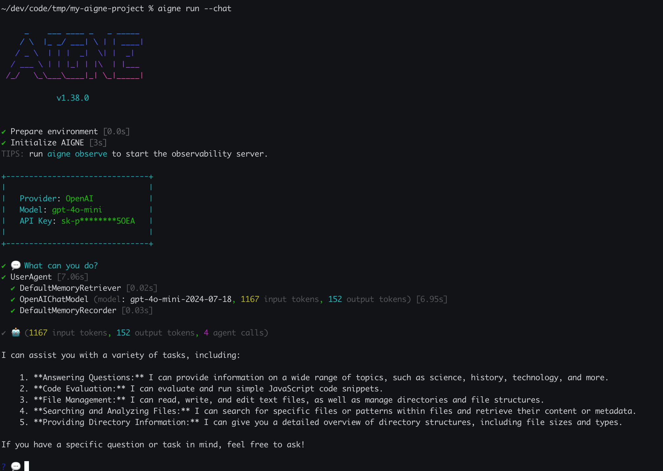The height and width of the screenshot is (471, 663).
Task: Click the green checkmark beside Initialize AIGNE
Action: [4, 143]
